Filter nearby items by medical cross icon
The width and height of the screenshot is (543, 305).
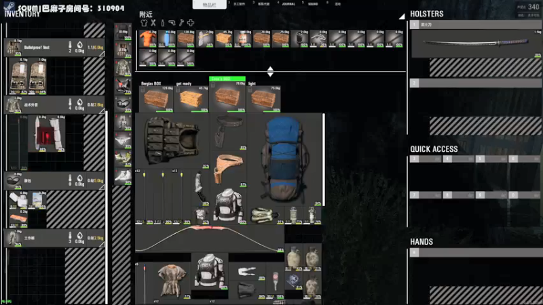click(191, 23)
